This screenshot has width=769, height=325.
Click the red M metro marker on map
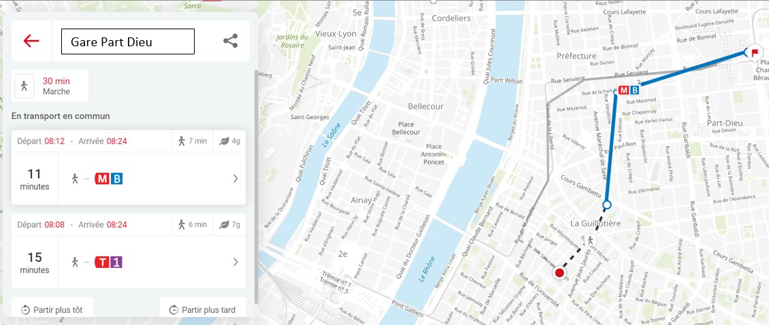coord(624,90)
